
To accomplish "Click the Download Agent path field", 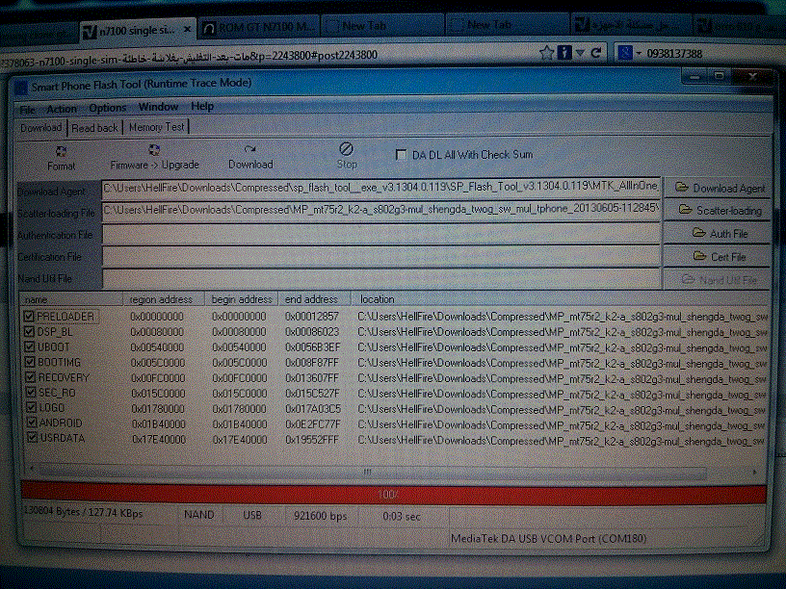I will click(x=381, y=189).
